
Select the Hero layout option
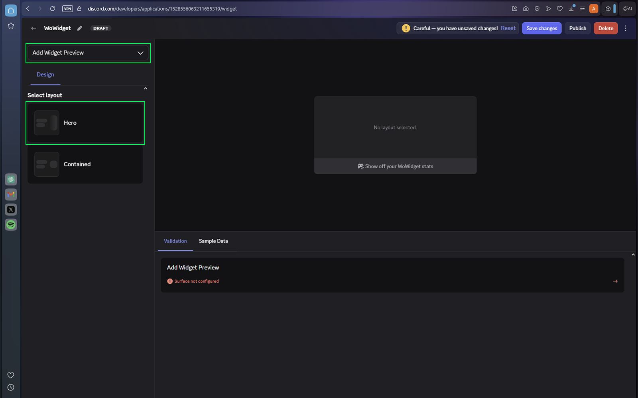click(x=85, y=123)
